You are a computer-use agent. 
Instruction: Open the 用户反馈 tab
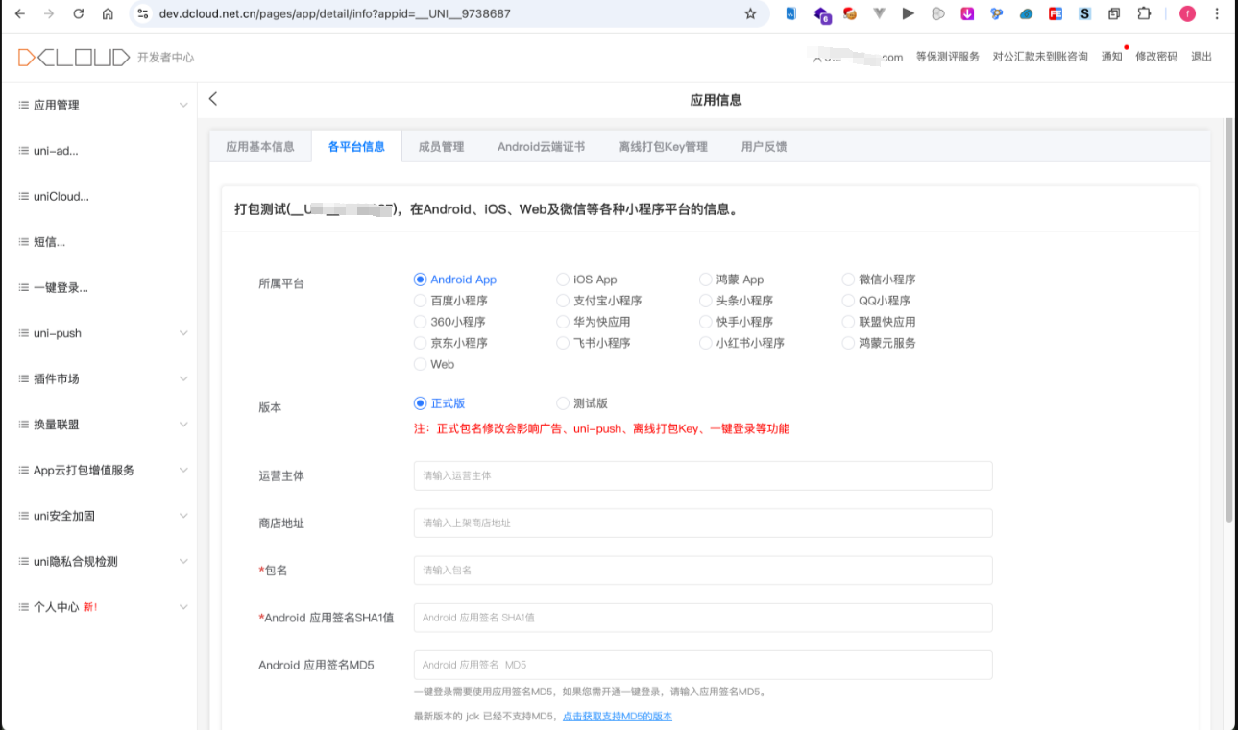pyautogui.click(x=765, y=147)
